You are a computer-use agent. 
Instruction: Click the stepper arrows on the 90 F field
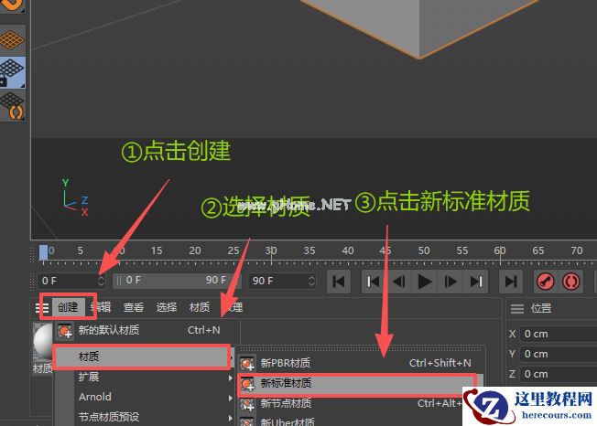(311, 281)
